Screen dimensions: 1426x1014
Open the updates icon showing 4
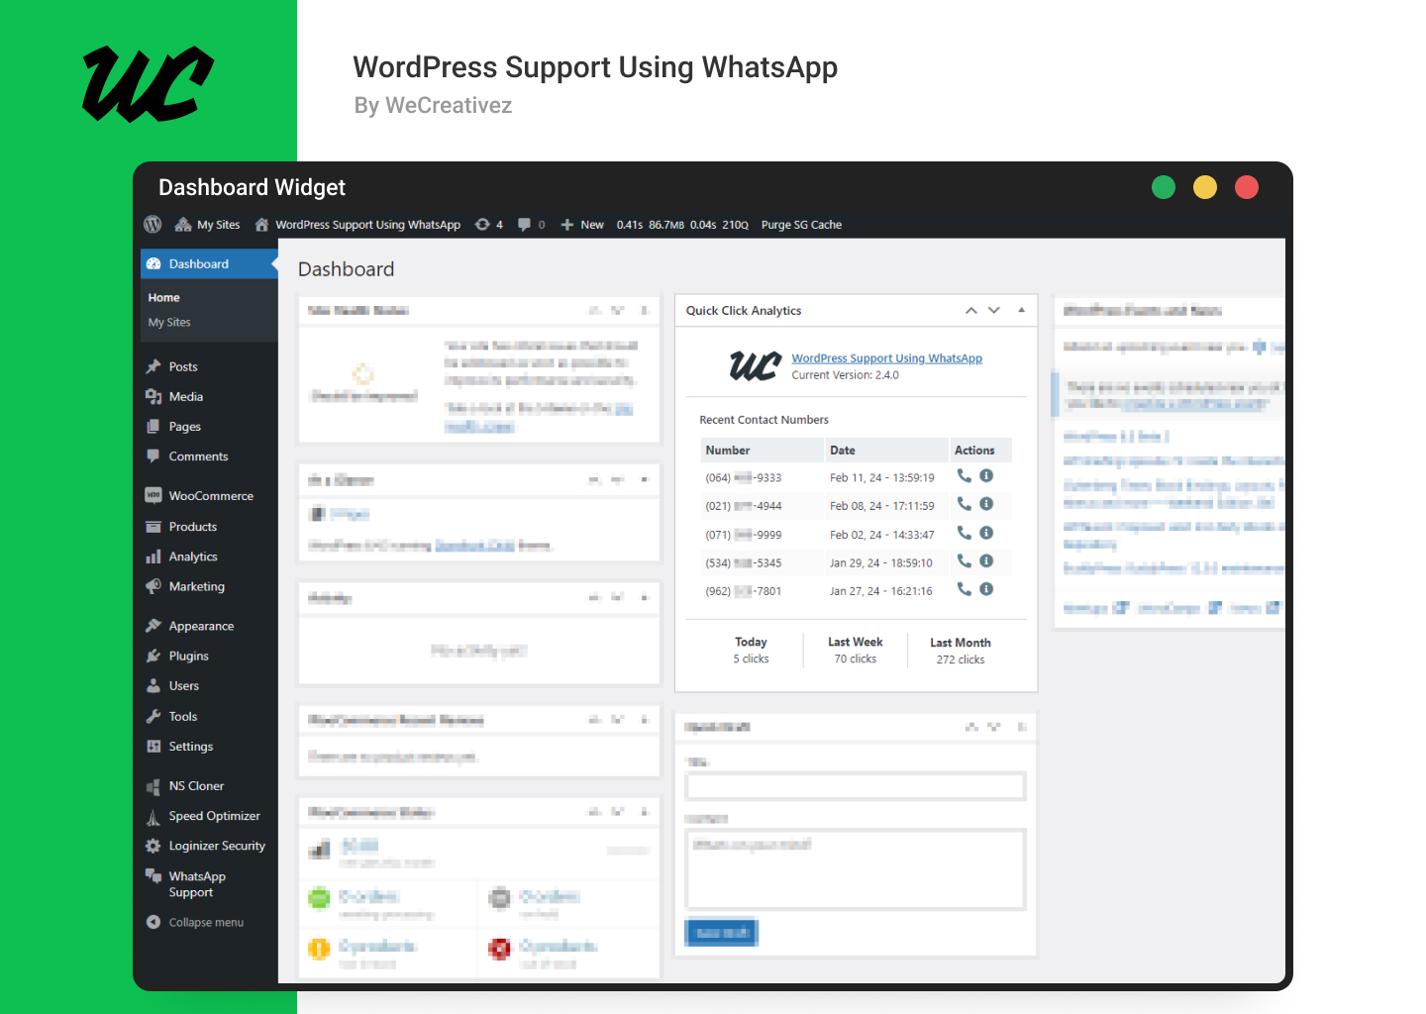(488, 225)
